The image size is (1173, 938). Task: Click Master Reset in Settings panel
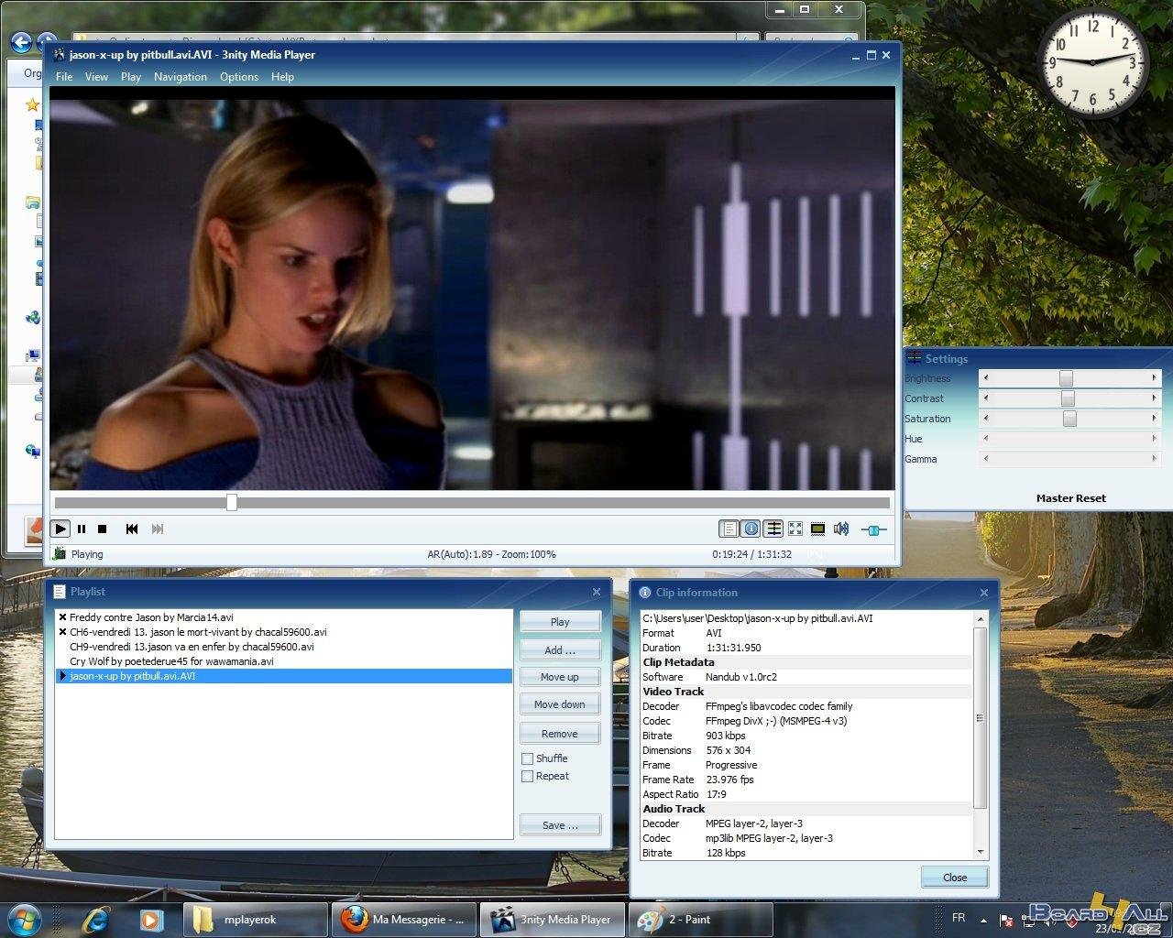(1070, 497)
